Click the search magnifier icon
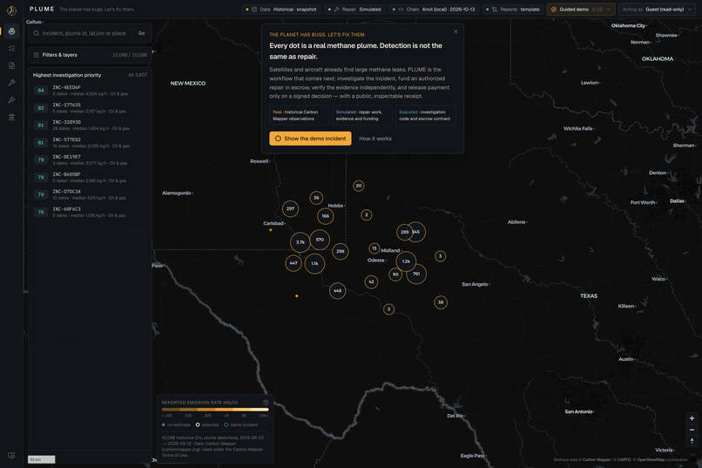This screenshot has height=468, width=702. click(x=37, y=33)
